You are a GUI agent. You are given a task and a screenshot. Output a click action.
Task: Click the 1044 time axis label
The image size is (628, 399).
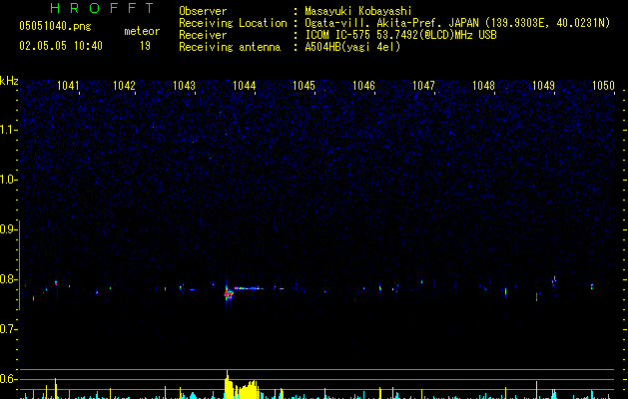(244, 86)
